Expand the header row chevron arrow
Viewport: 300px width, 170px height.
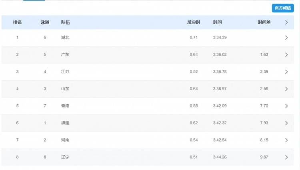tap(286, 22)
